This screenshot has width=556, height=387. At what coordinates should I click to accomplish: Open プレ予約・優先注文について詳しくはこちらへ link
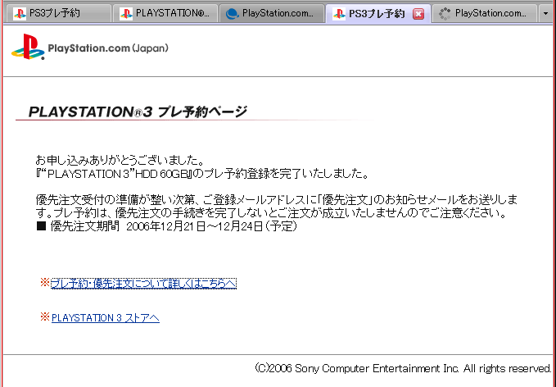143,284
